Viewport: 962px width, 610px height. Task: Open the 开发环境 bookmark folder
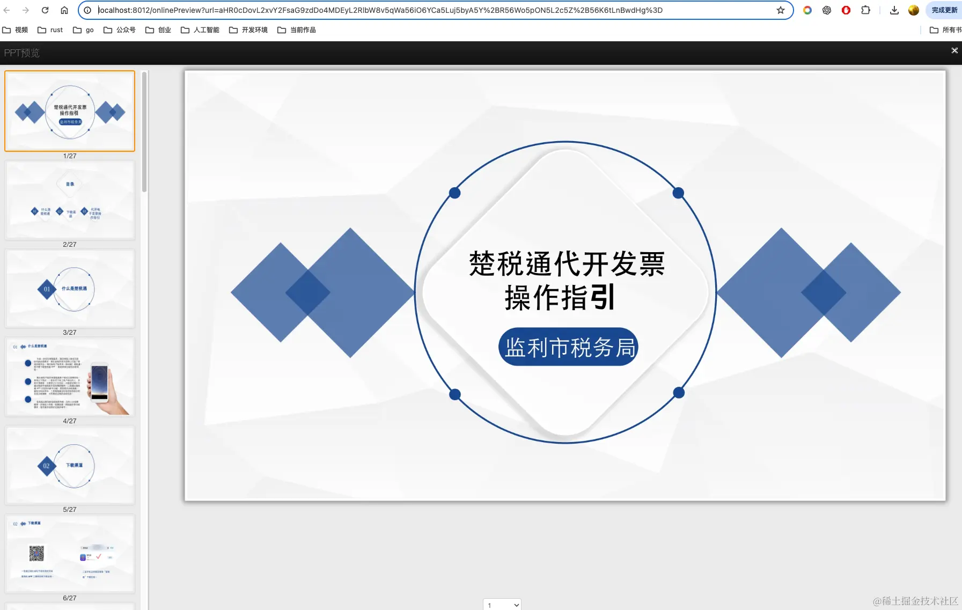(248, 30)
